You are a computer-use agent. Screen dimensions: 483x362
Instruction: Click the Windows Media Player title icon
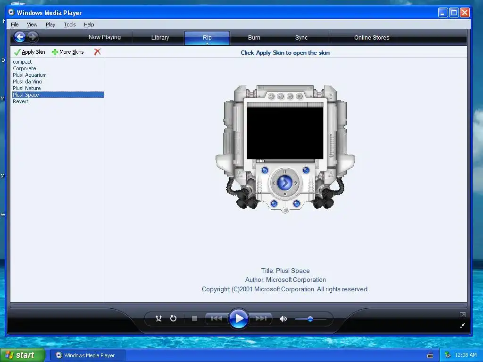click(11, 12)
